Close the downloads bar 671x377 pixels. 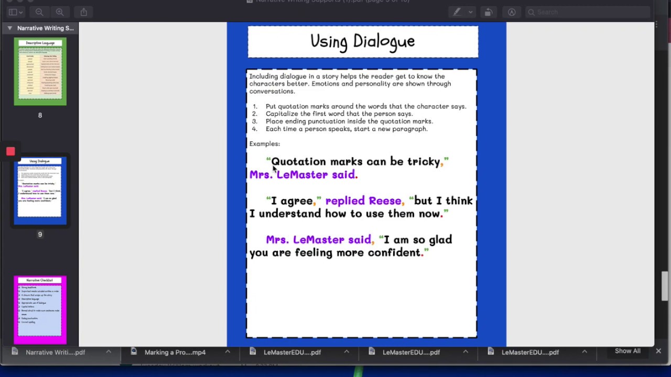[658, 351]
